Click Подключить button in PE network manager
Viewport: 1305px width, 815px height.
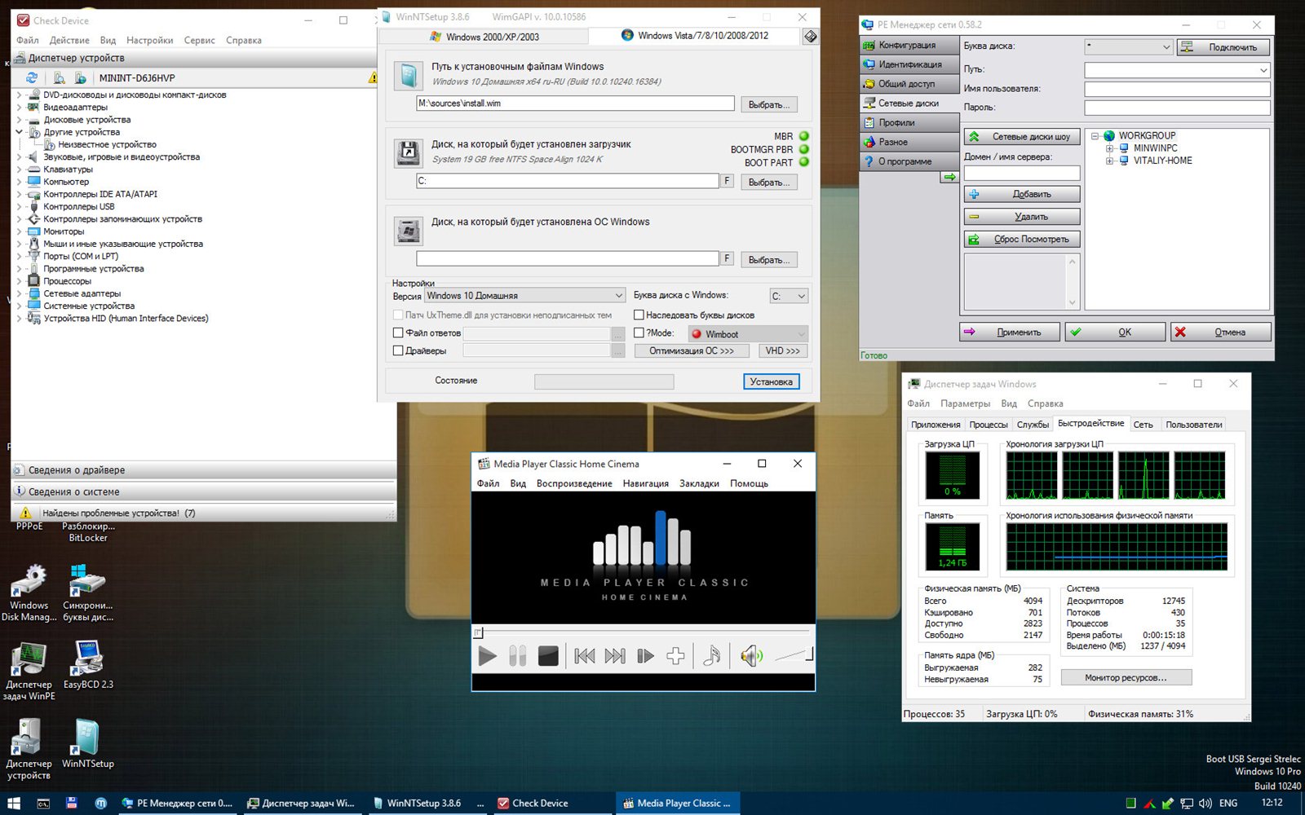pyautogui.click(x=1223, y=47)
